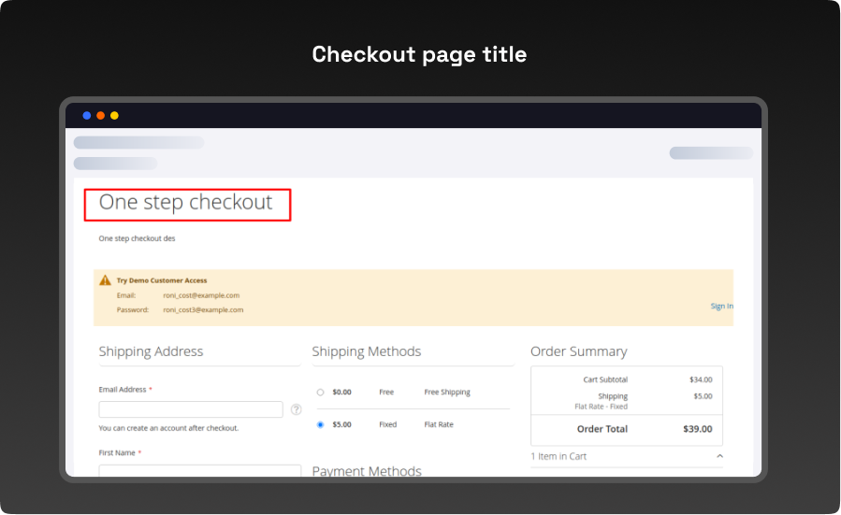Click the help question mark beside Email Address
Screen dimensions: 841x515
click(x=296, y=409)
